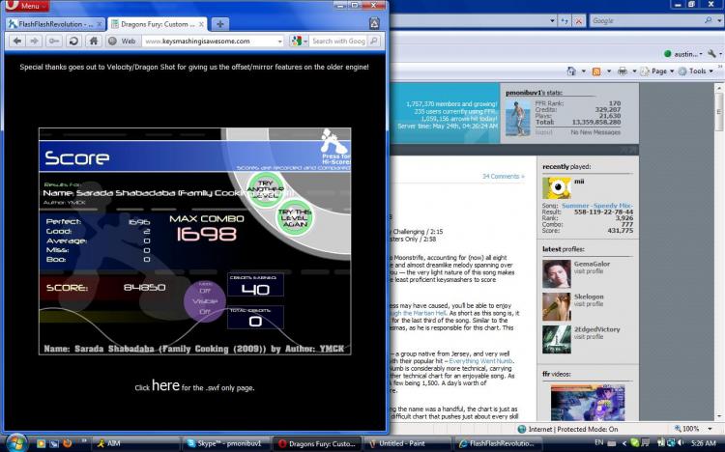The image size is (725, 452).
Task: Reload the page in Opera
Action: 73,42
